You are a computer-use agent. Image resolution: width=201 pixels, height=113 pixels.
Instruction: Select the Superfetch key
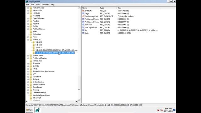37,77
